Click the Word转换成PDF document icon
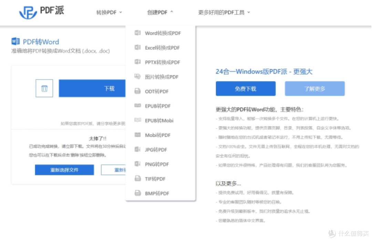This screenshot has height=241, width=372. (137, 33)
